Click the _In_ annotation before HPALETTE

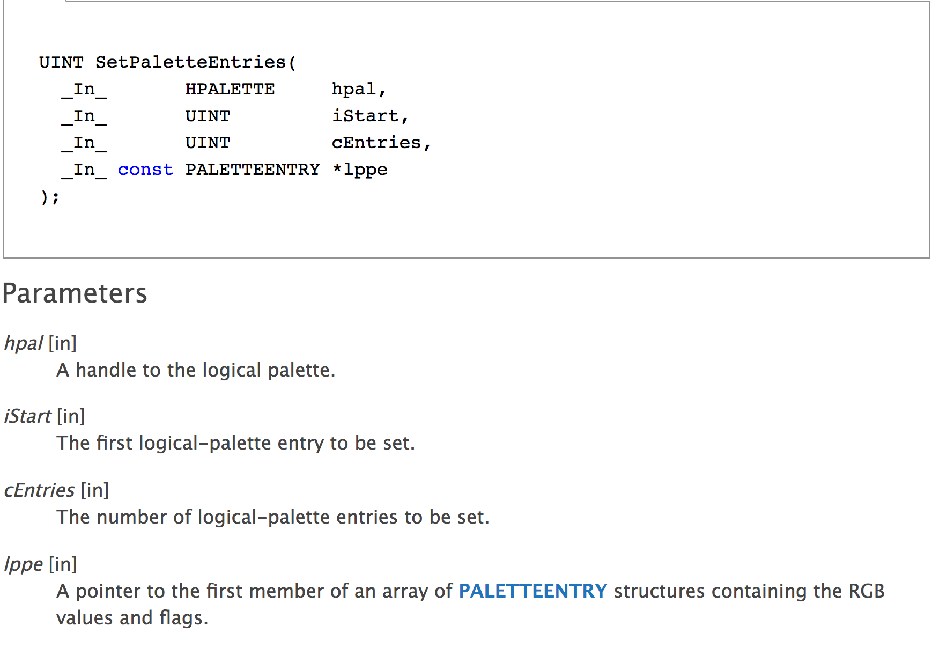(84, 89)
